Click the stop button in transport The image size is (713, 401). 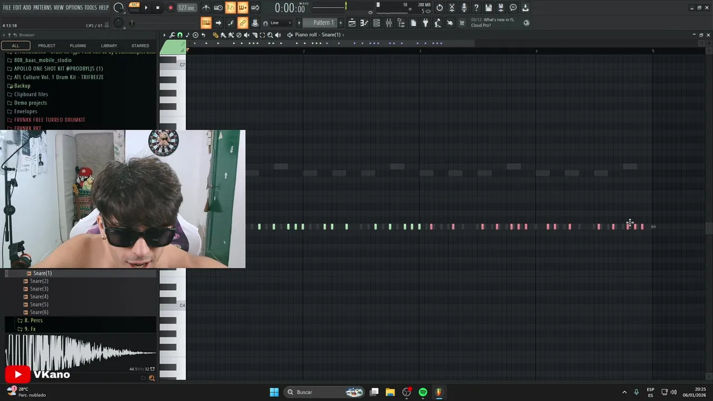coord(158,8)
